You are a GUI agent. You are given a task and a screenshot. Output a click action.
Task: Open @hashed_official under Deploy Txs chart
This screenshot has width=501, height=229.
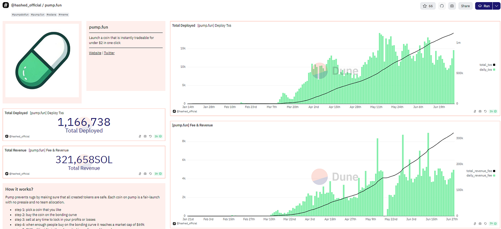187,112
